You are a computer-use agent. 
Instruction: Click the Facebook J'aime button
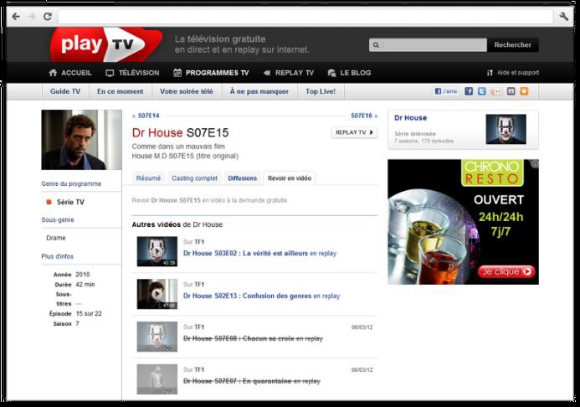click(x=446, y=91)
